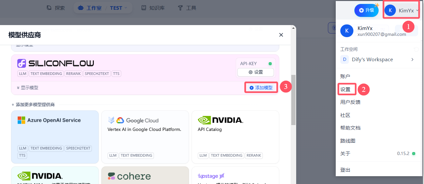Open the 探索 explore compass icon
This screenshot has width=424, height=184.
49,8
